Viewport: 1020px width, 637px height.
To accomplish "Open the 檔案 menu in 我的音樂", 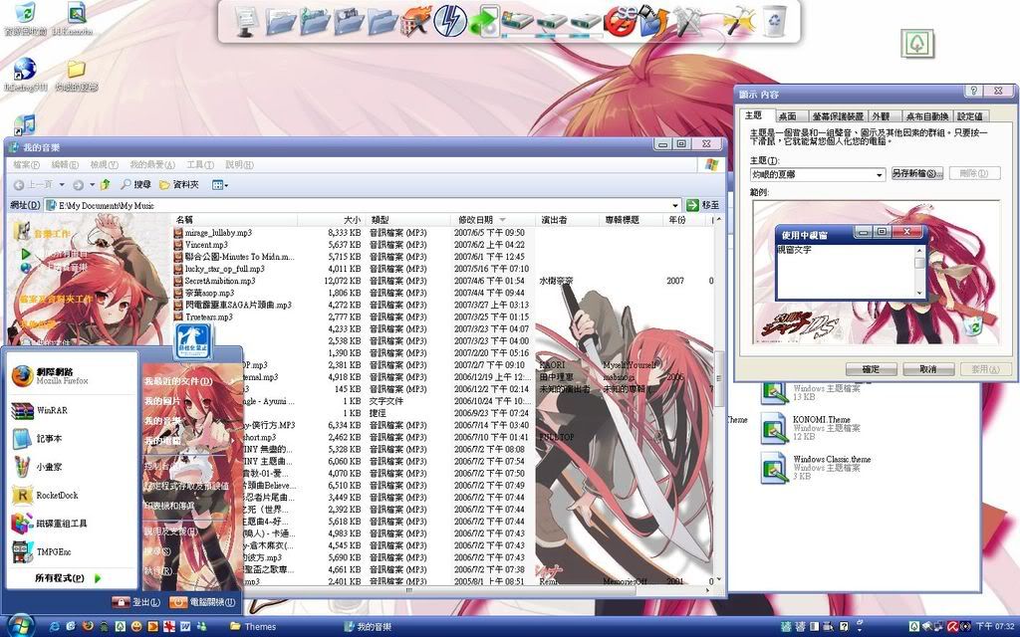I will 26,165.
